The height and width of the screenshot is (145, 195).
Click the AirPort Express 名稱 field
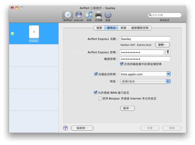[145, 39]
